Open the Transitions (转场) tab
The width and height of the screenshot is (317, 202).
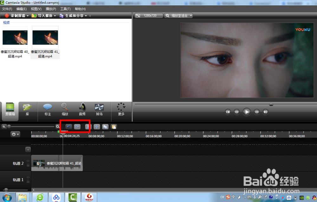click(x=99, y=109)
